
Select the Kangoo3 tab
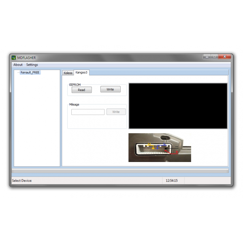point(81,72)
